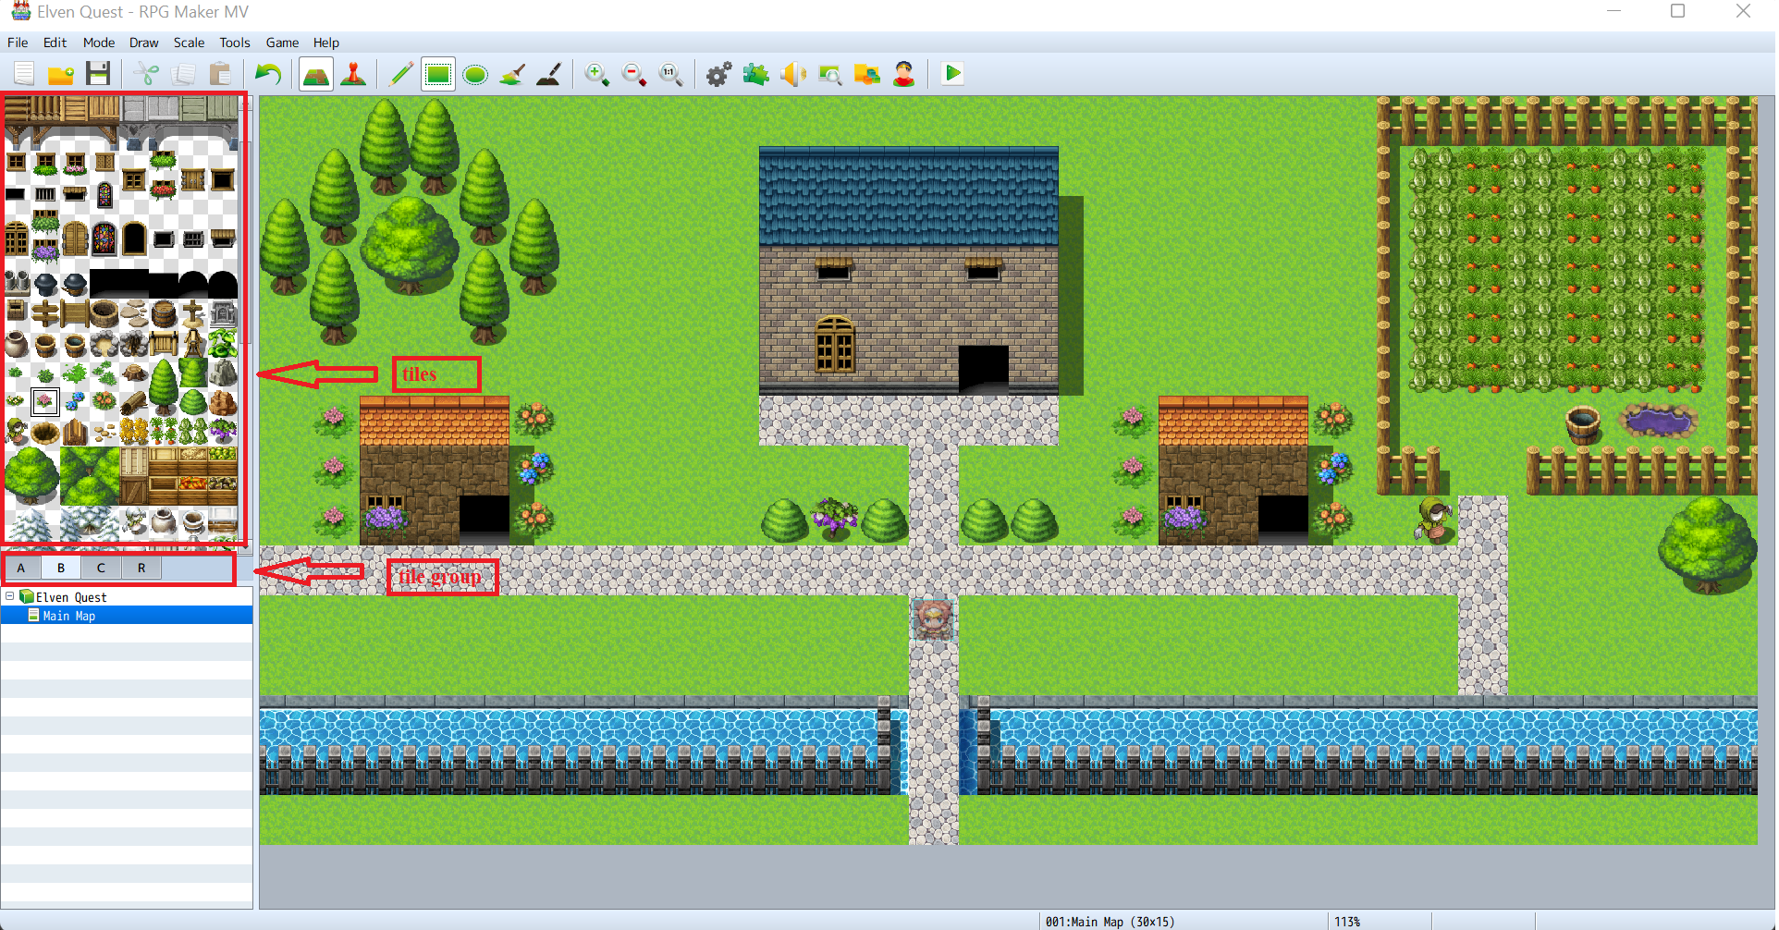The image size is (1779, 930).
Task: Select Main Map in the map list
Action: pos(68,616)
